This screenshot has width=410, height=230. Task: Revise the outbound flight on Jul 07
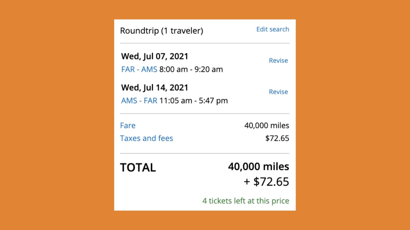click(x=278, y=60)
